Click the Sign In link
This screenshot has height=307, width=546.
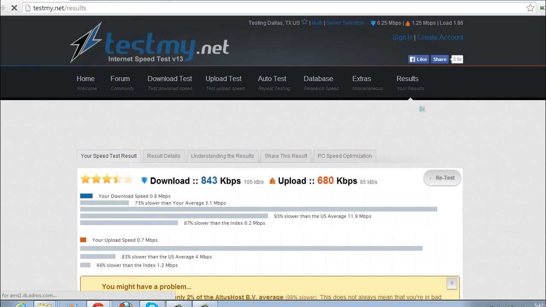tap(402, 37)
